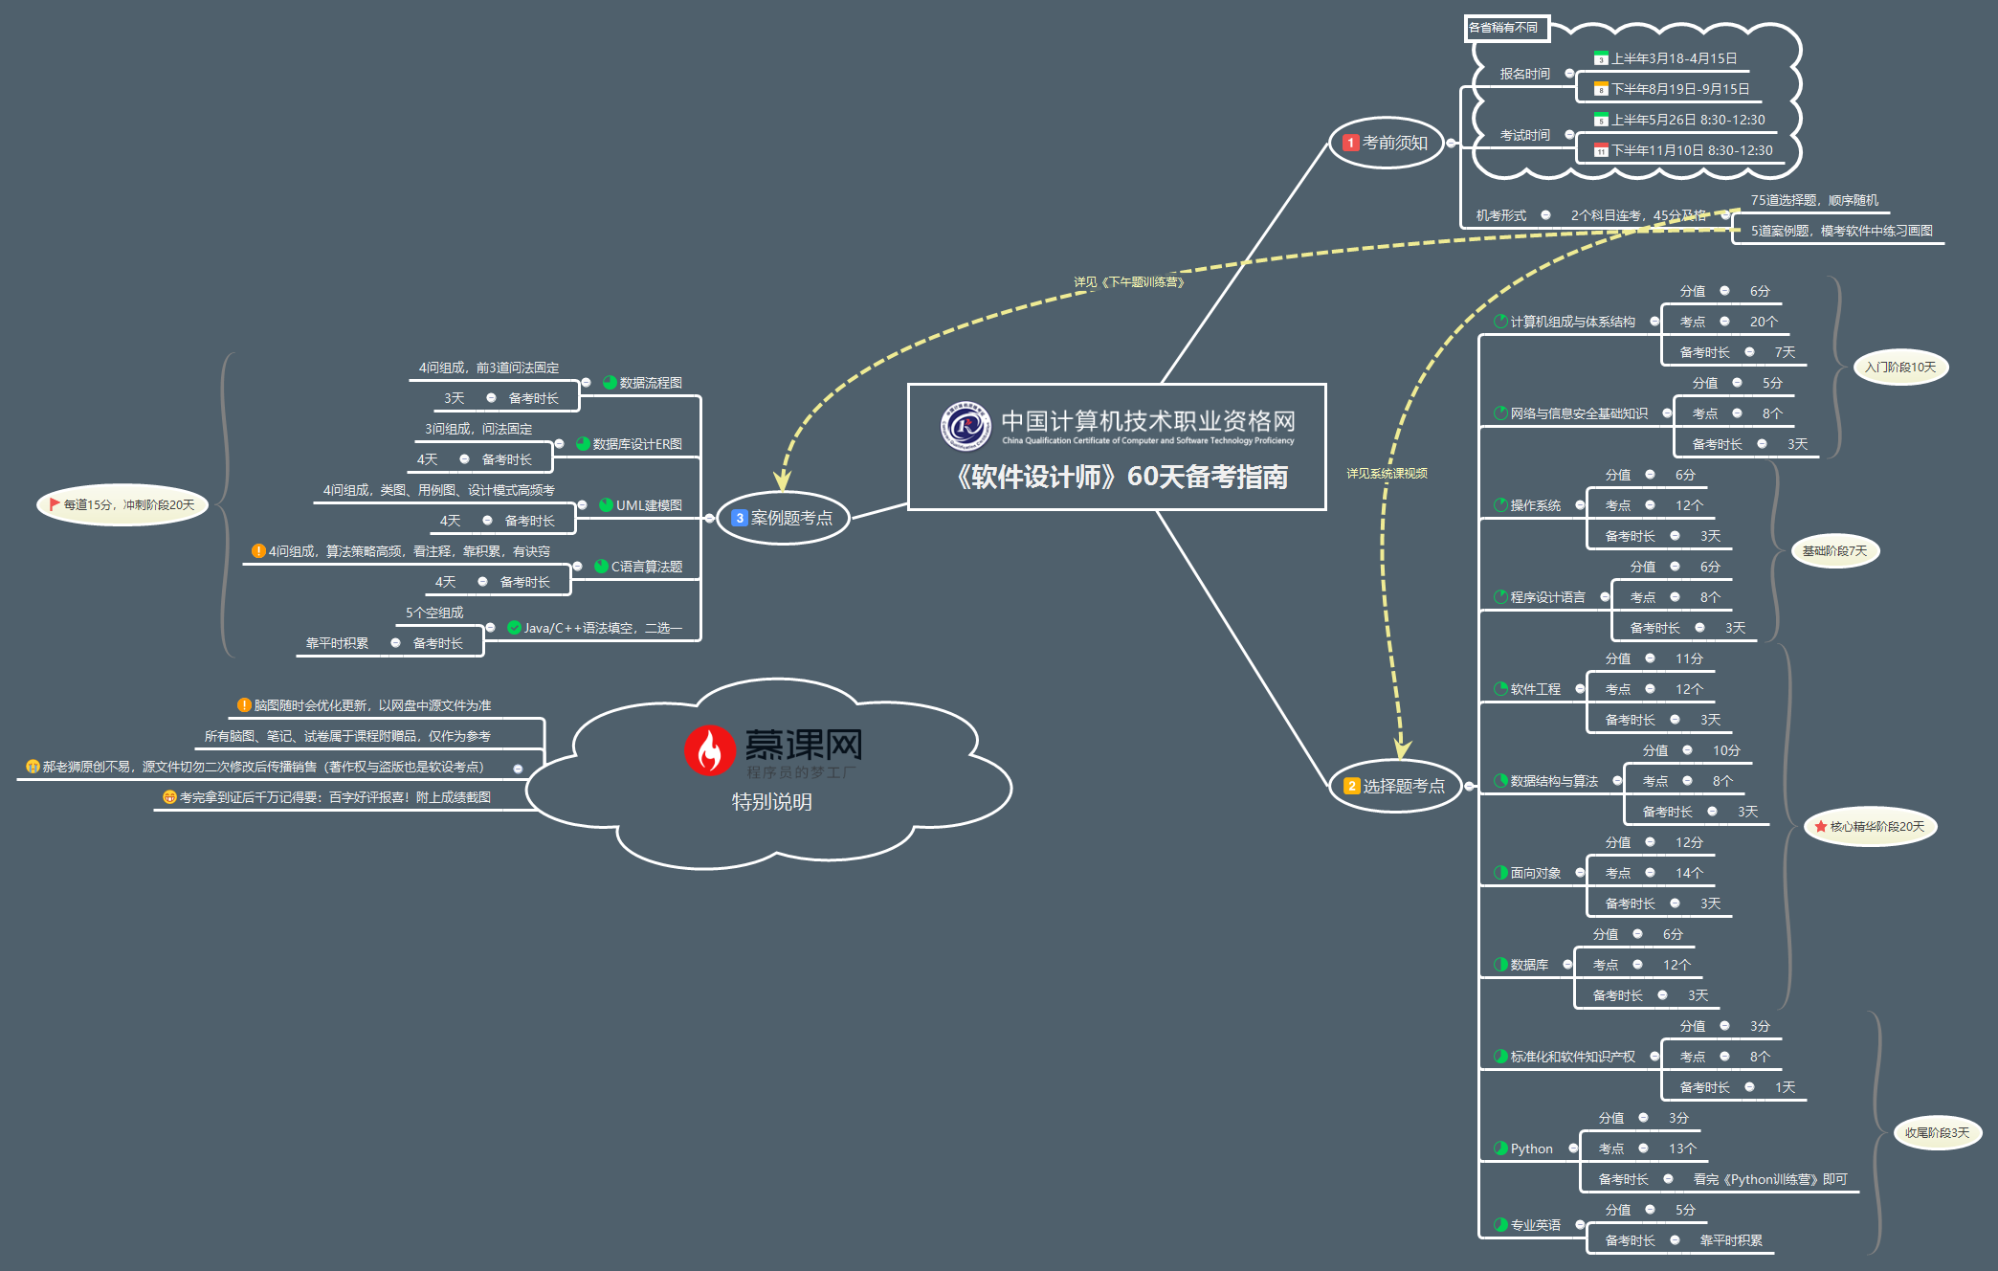Viewport: 1998px width, 1271px height.
Task: Collapse the 选择题考点 branch toggle
Action: coord(1469,786)
